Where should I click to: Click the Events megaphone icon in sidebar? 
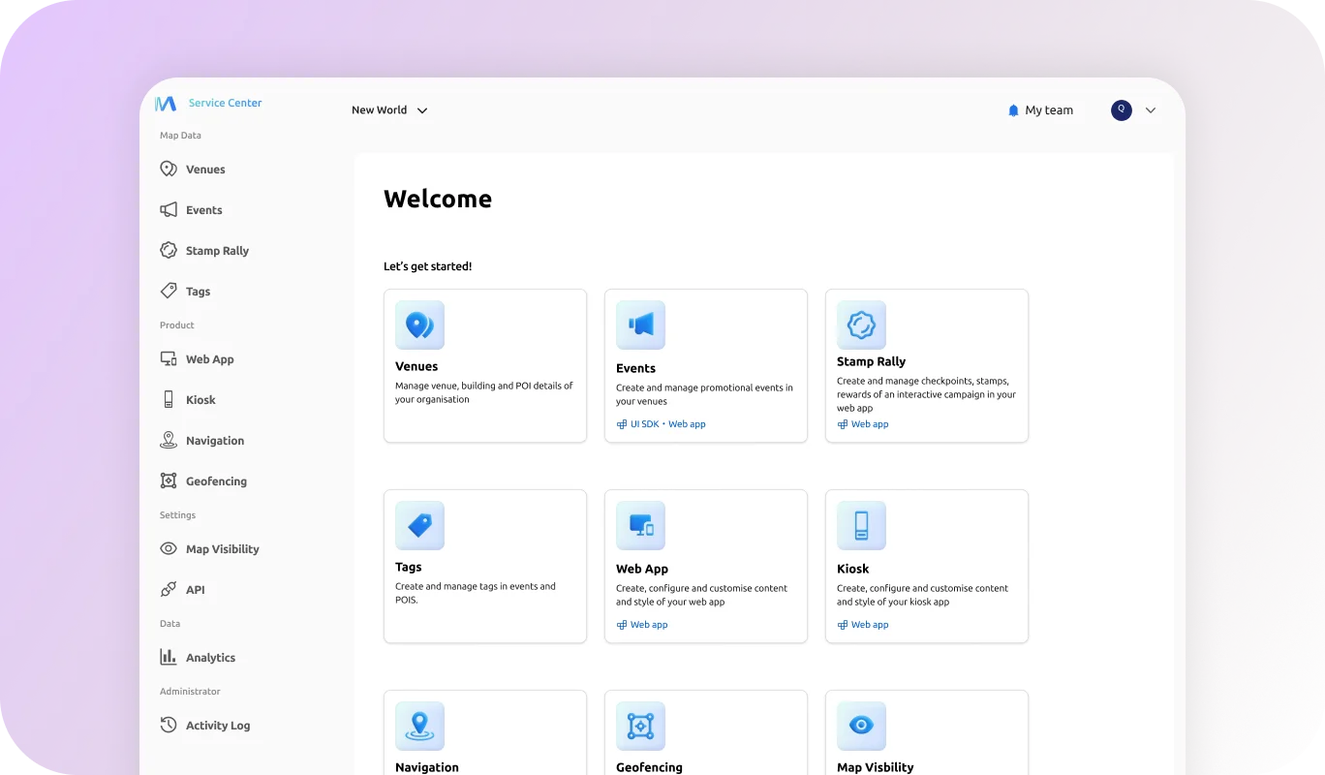[169, 209]
